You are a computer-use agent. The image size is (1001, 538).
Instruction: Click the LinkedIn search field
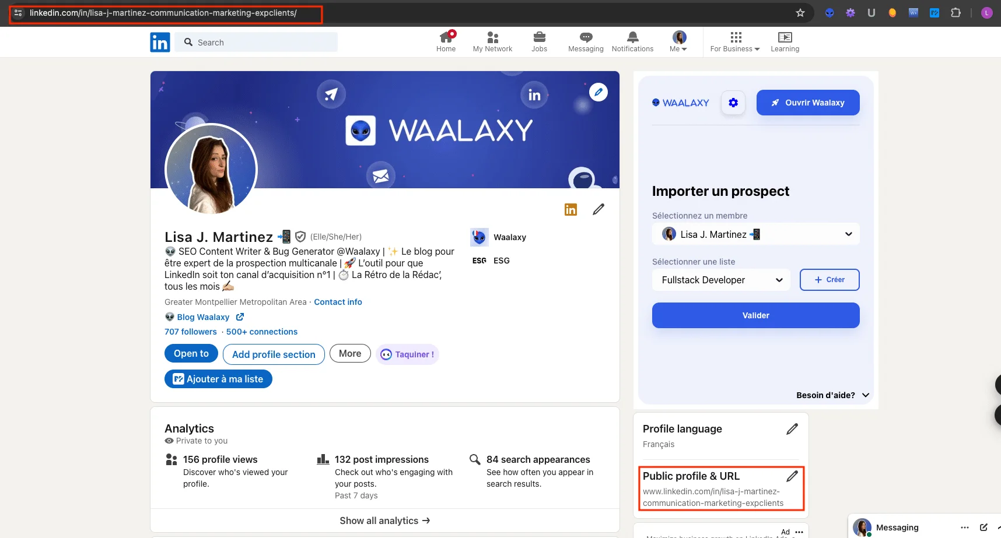click(x=257, y=42)
